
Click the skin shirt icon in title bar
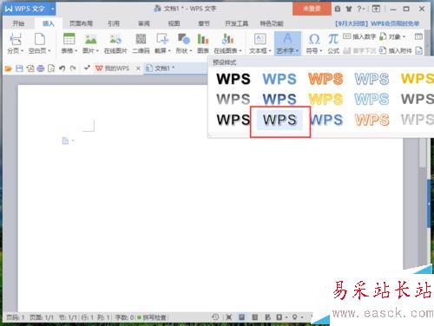tap(349, 9)
